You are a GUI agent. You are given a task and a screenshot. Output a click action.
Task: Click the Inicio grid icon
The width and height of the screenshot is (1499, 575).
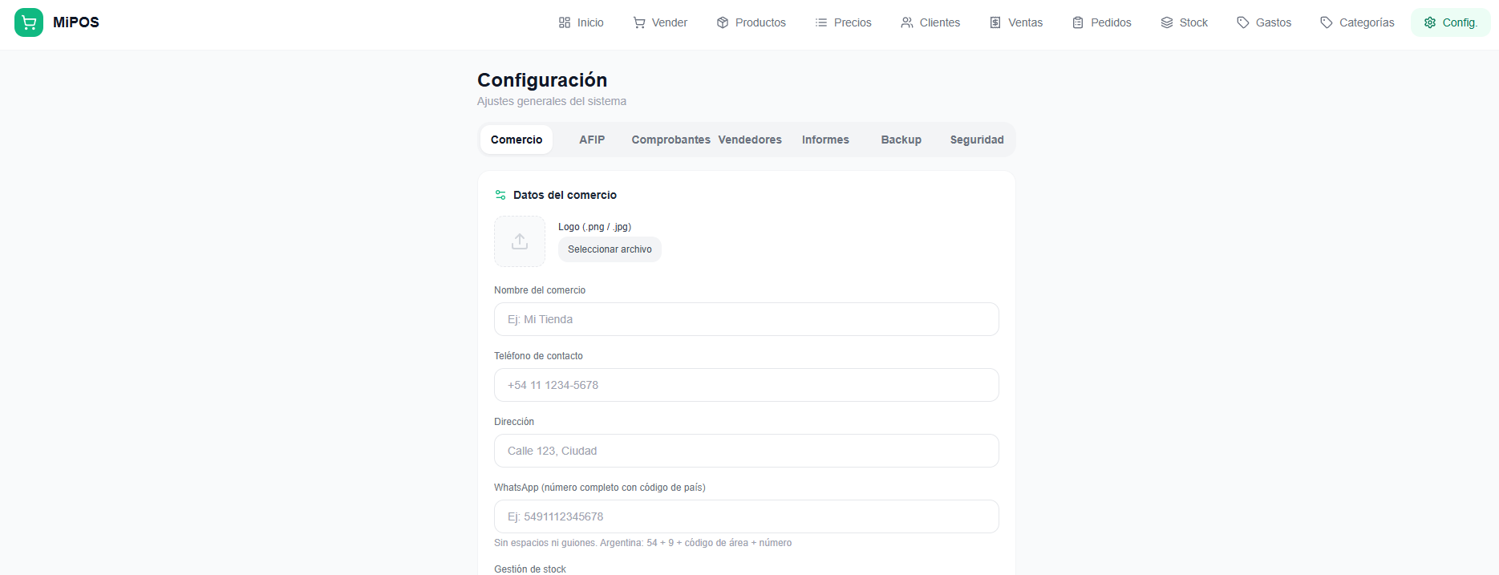[x=565, y=22]
